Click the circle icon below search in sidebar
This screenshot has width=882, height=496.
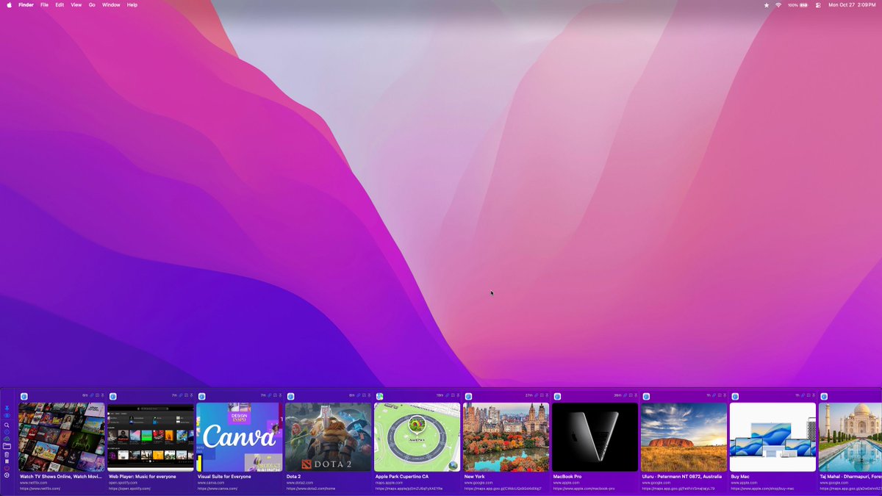(x=7, y=432)
